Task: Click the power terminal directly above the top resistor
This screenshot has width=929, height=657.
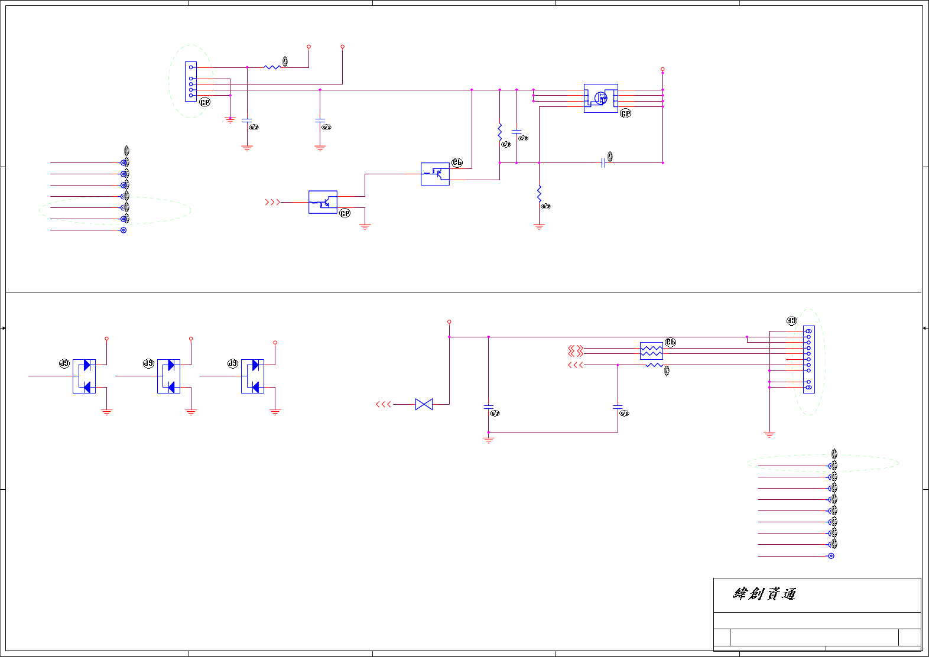Action: pos(308,46)
